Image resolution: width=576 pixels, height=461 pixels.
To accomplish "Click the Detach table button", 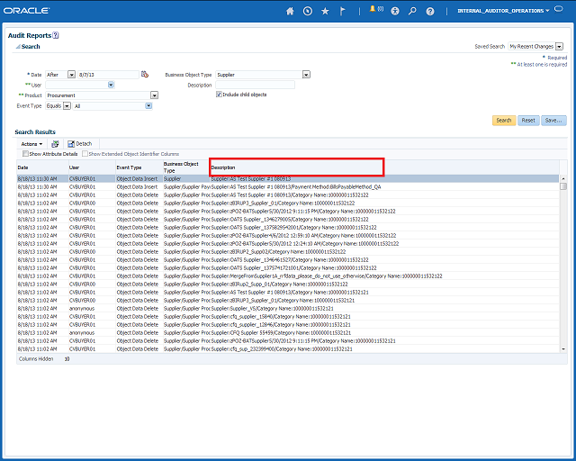I will coord(80,144).
